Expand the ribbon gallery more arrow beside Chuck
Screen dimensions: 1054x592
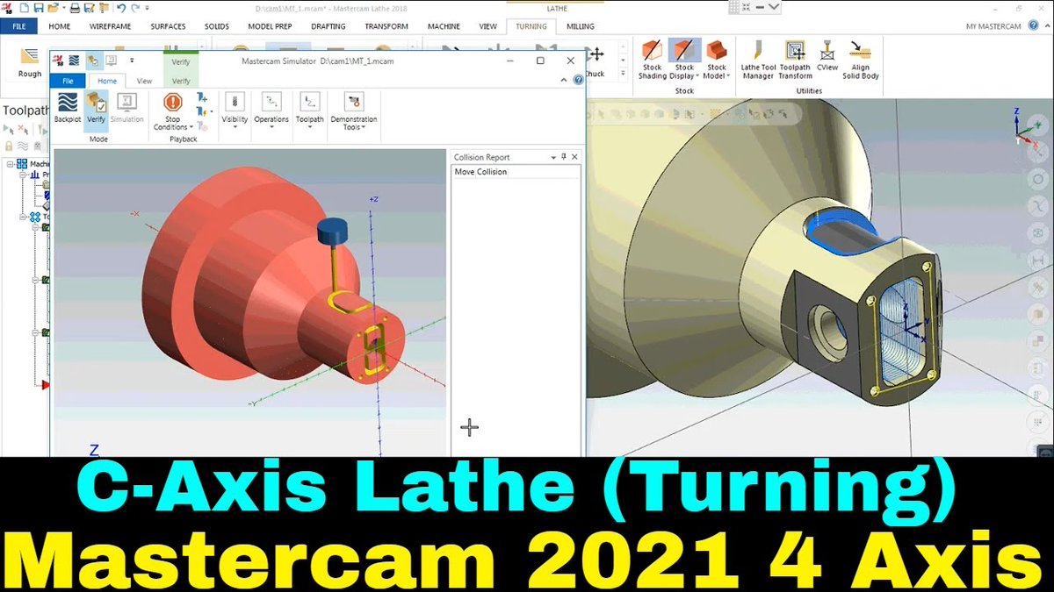tap(623, 75)
